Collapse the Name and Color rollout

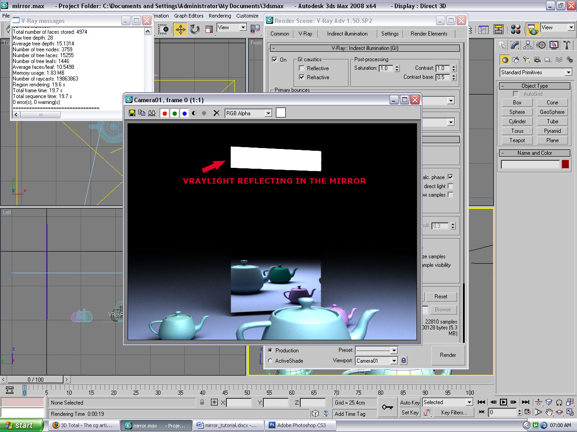535,153
